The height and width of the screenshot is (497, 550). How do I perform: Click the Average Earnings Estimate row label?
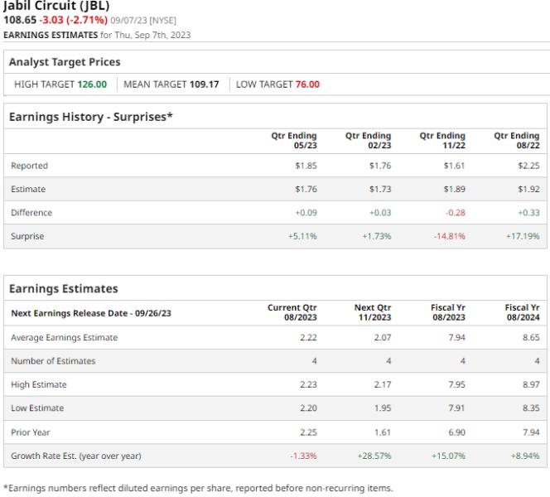pos(63,339)
